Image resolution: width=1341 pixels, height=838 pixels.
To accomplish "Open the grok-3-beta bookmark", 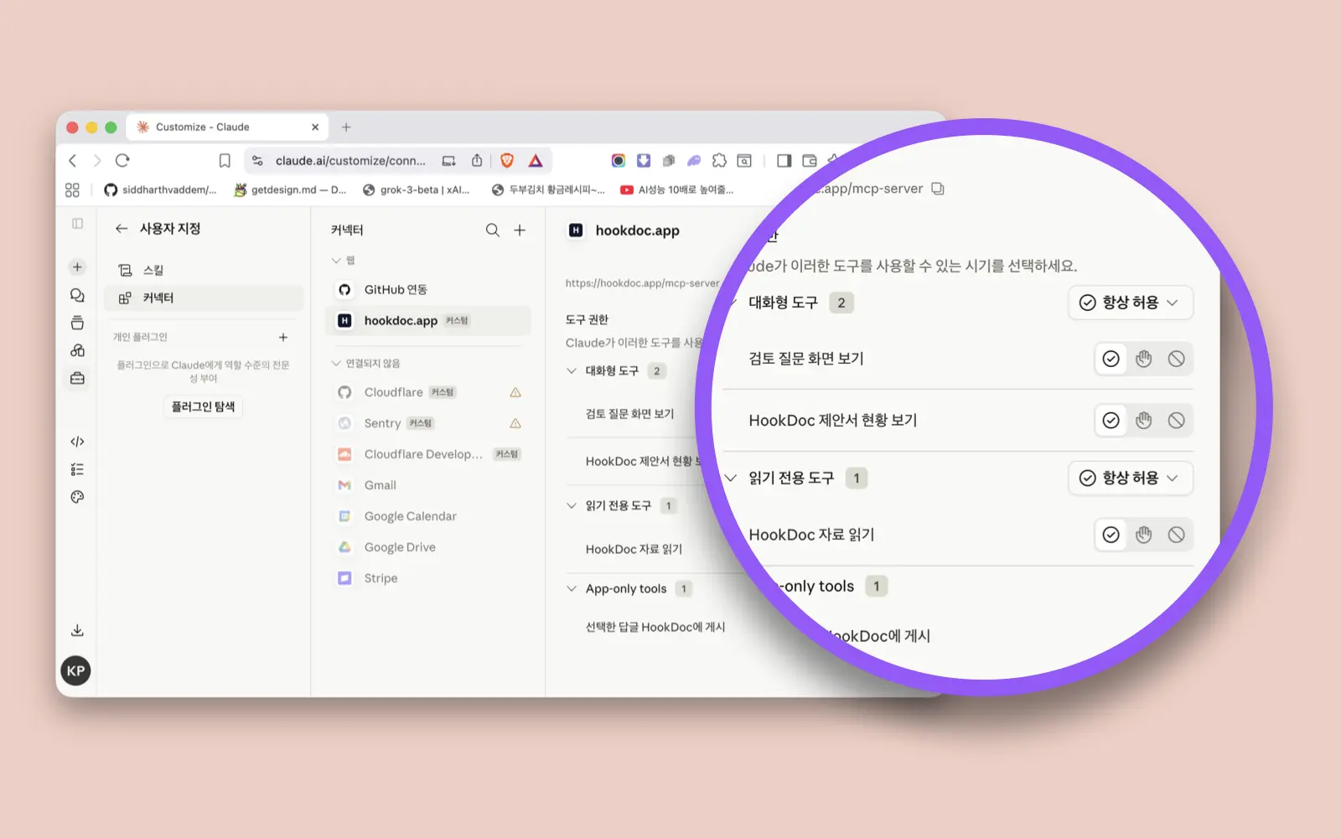I will 417,190.
